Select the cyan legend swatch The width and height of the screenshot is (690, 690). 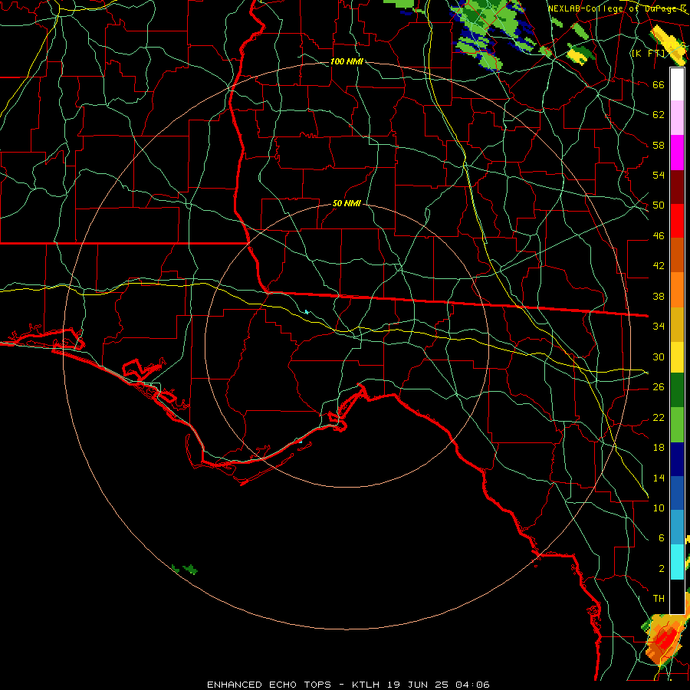pyautogui.click(x=677, y=562)
